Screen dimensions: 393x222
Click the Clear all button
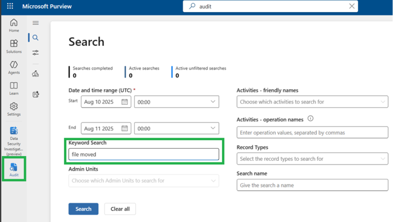[120, 209]
